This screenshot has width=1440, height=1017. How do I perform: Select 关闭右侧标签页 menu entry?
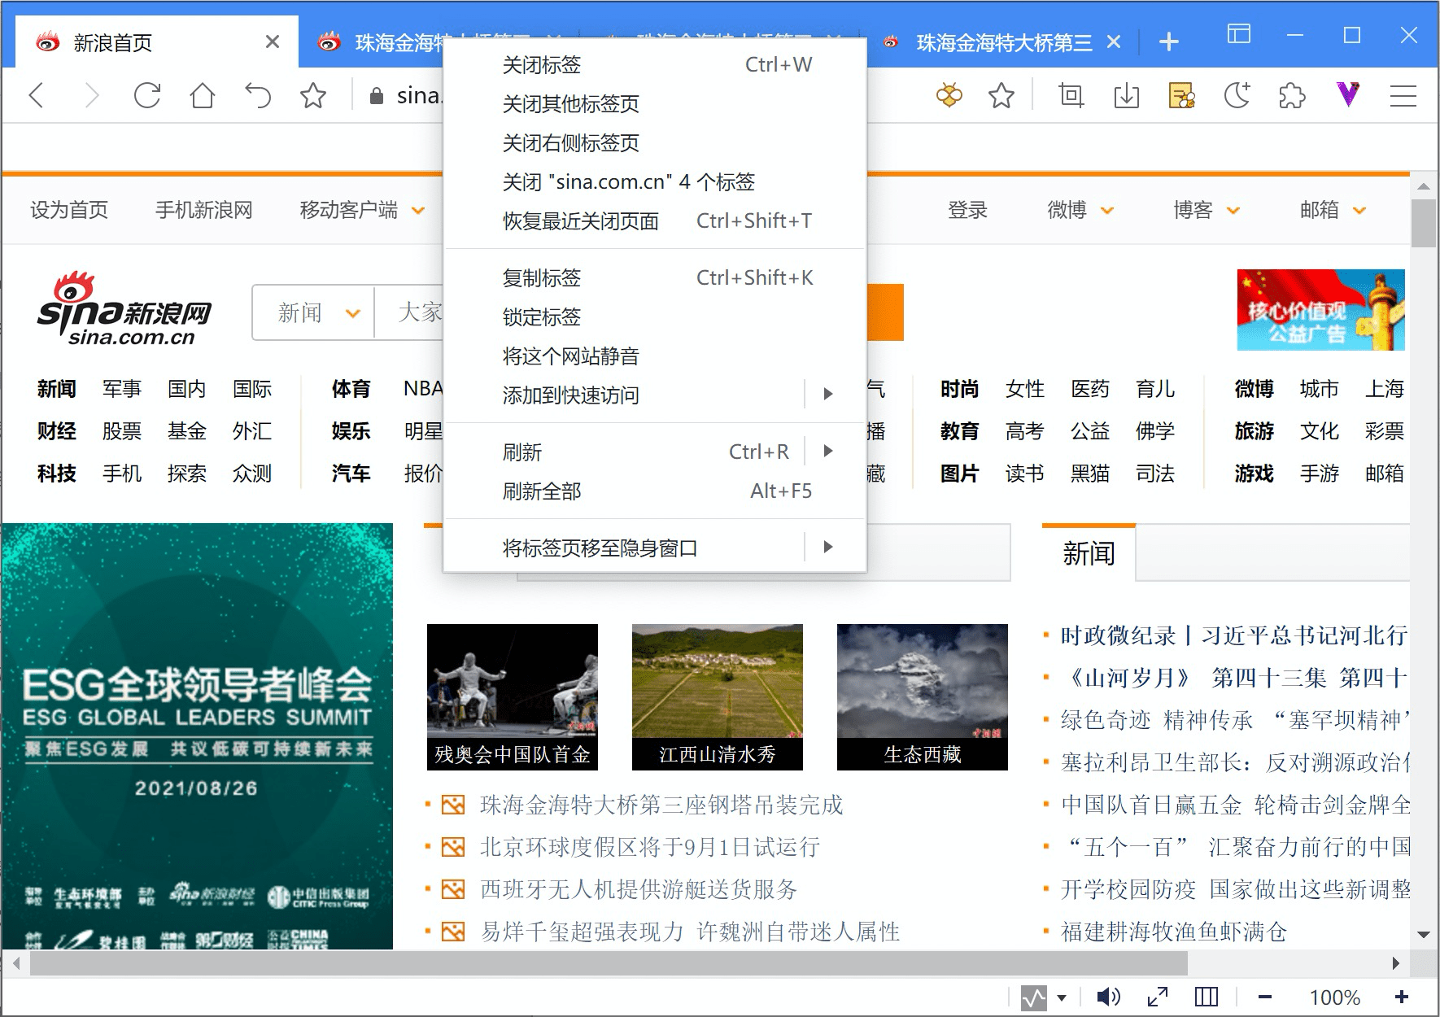click(655, 143)
